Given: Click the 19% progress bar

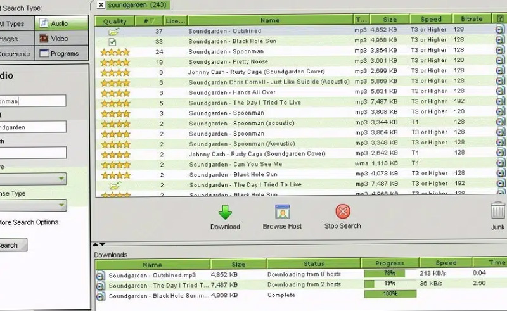Looking at the screenshot, I should [390, 284].
